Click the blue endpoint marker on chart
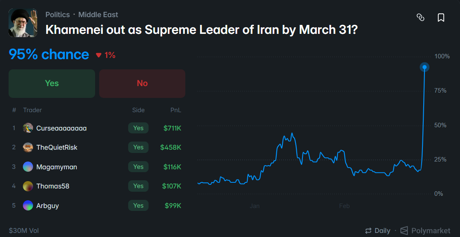The height and width of the screenshot is (237, 460). click(424, 67)
